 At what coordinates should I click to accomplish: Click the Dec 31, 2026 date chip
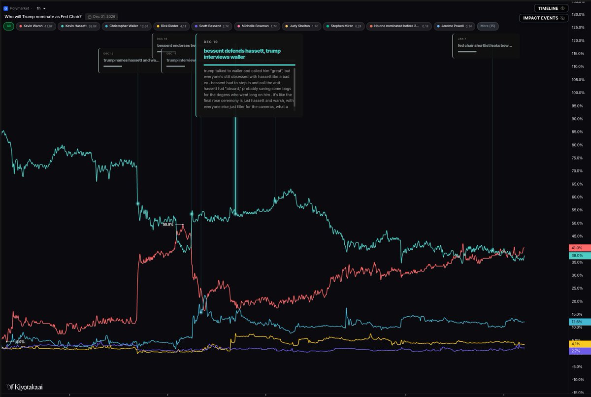click(x=101, y=17)
